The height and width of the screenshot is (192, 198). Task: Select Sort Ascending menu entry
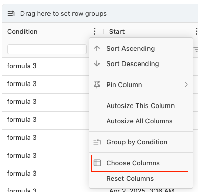141,49
